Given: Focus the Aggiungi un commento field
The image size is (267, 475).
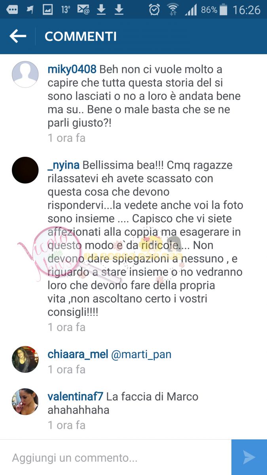Looking at the screenshot, I should click(x=116, y=458).
